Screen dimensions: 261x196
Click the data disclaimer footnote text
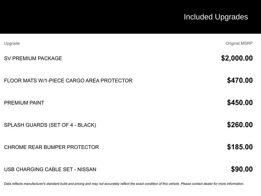124,184
